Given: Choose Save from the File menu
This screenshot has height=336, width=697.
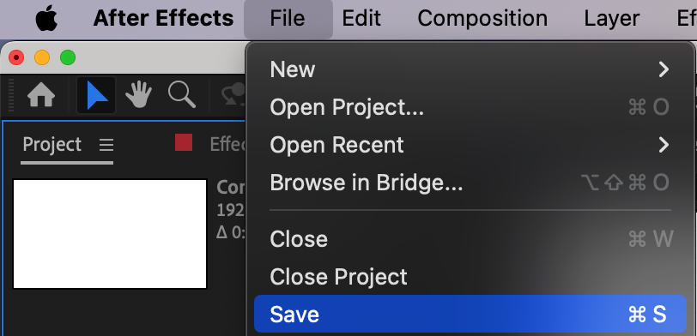Looking at the screenshot, I should click(470, 315).
